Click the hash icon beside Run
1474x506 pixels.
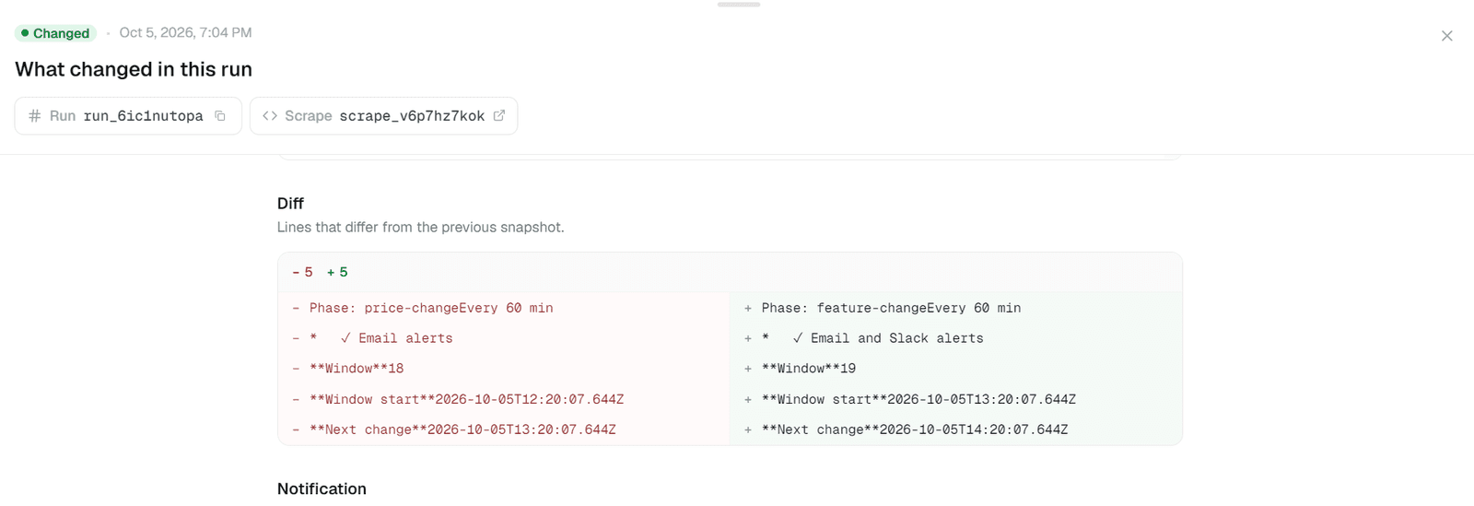coord(35,116)
